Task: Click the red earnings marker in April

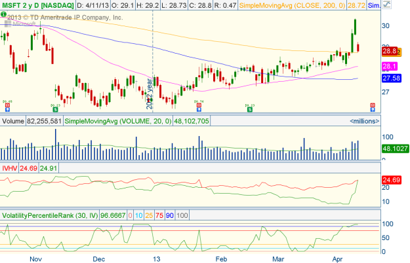Action: coord(372,105)
